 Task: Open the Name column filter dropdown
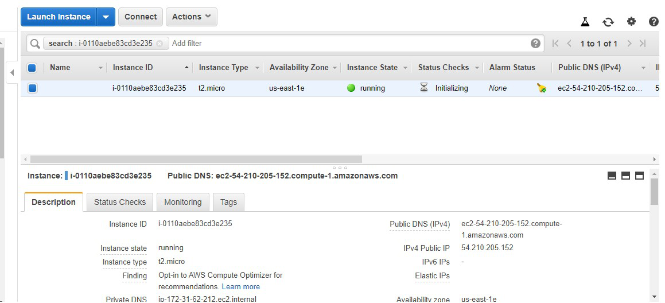coord(100,68)
